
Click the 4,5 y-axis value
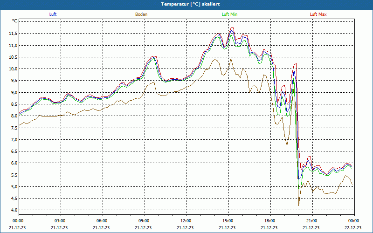click(14, 199)
